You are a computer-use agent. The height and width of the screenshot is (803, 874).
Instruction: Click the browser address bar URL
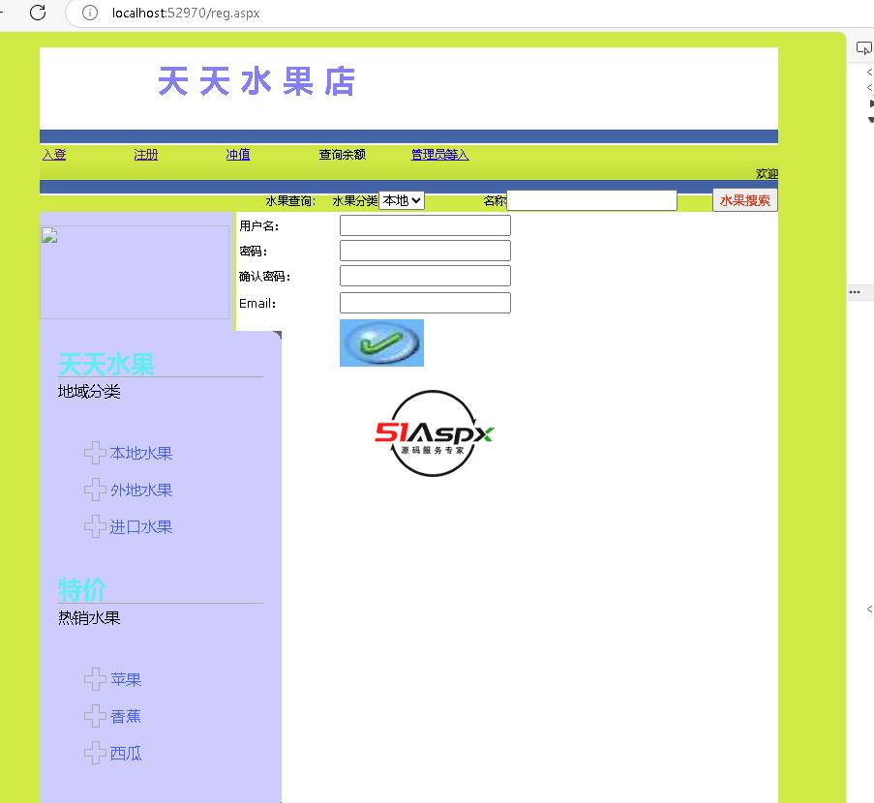pyautogui.click(x=186, y=13)
